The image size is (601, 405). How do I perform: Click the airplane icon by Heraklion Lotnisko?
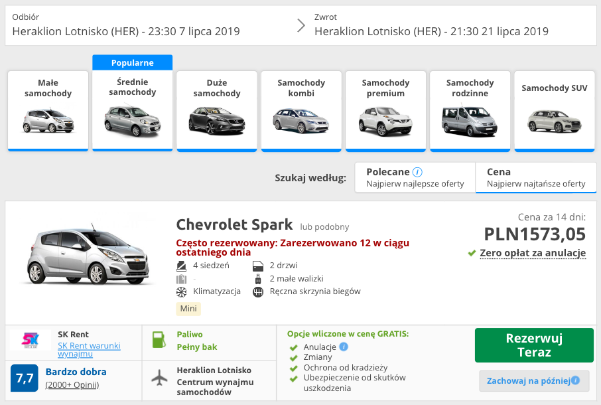click(159, 378)
